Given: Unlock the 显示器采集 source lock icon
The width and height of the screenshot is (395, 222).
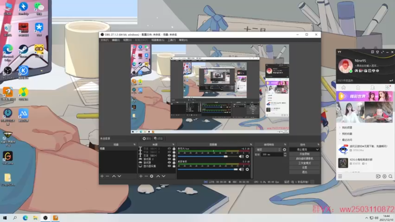Looking at the screenshot, I should click(x=174, y=166).
